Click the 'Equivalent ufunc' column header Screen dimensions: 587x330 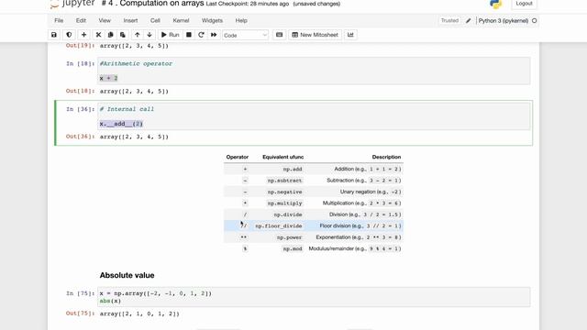click(283, 157)
